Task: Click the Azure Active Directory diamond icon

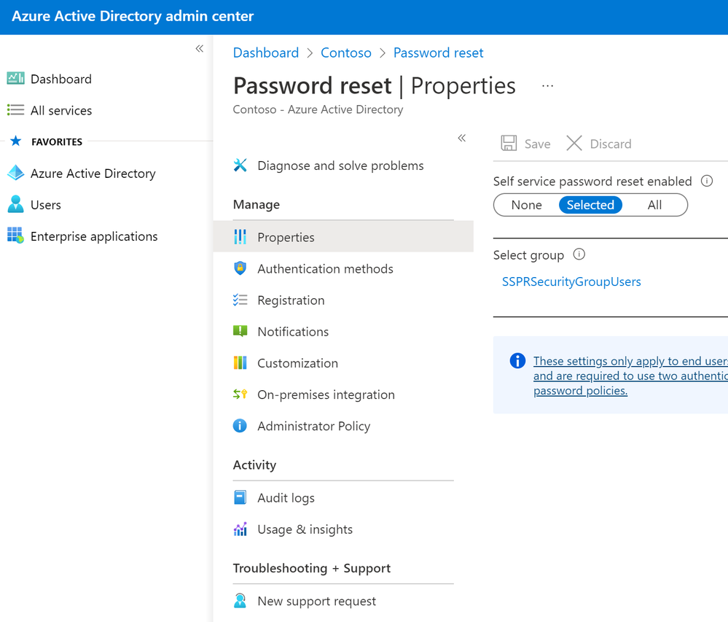Action: pos(16,174)
